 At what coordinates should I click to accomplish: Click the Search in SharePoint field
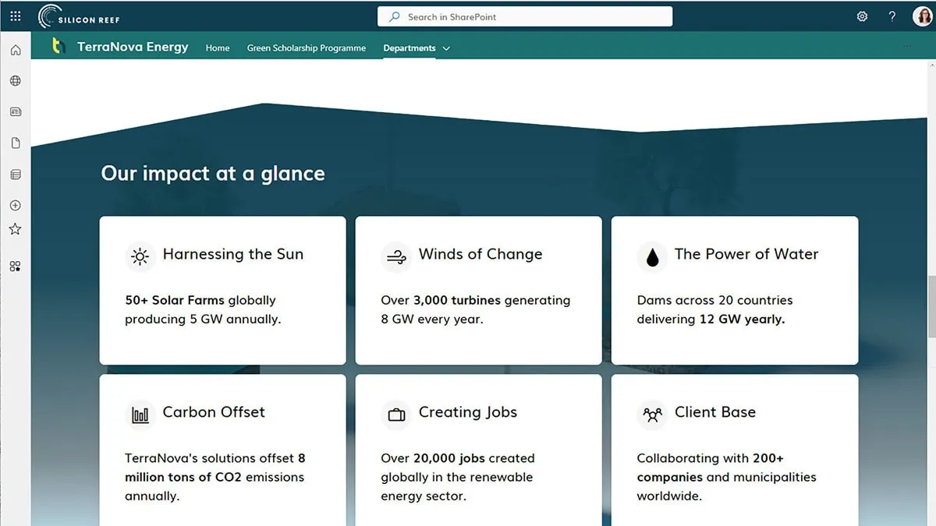[x=525, y=16]
